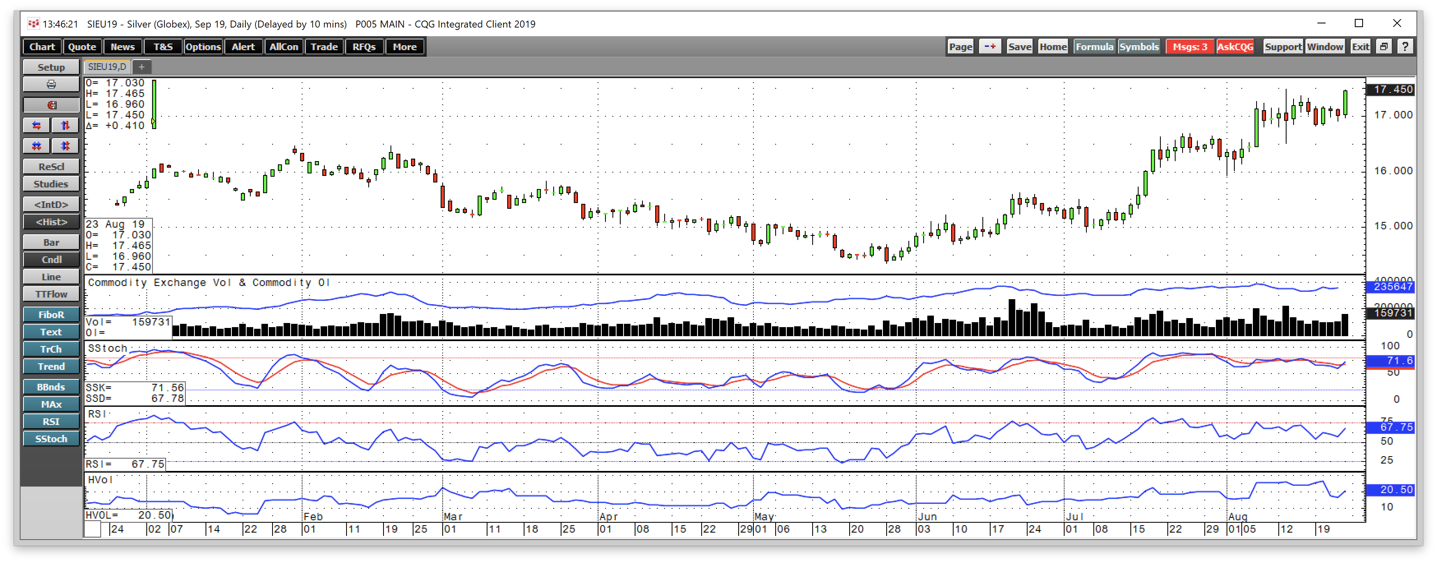Switch chart type to Line

point(51,277)
